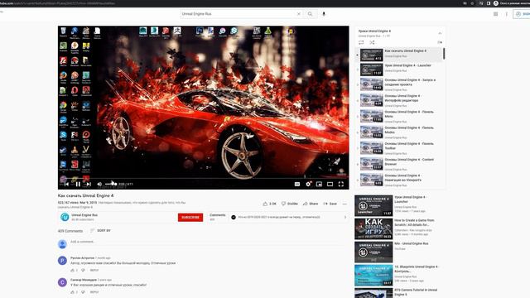Start voice search with microphone icon
This screenshot has height=298, width=530.
click(324, 14)
